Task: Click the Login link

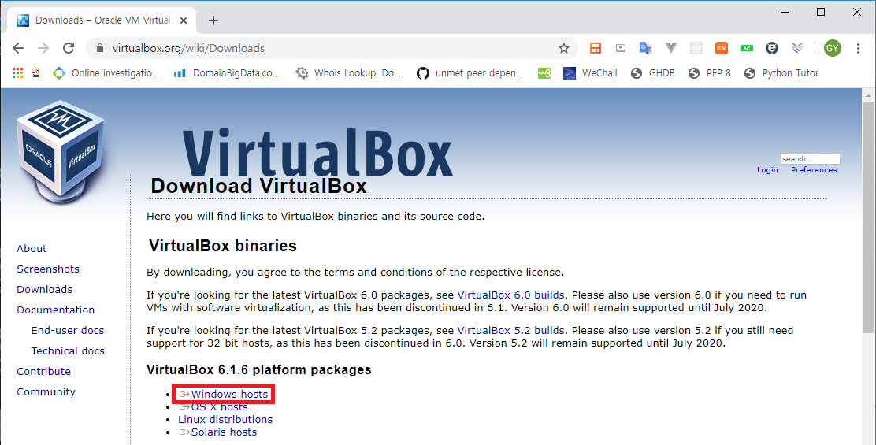Action: (x=767, y=170)
